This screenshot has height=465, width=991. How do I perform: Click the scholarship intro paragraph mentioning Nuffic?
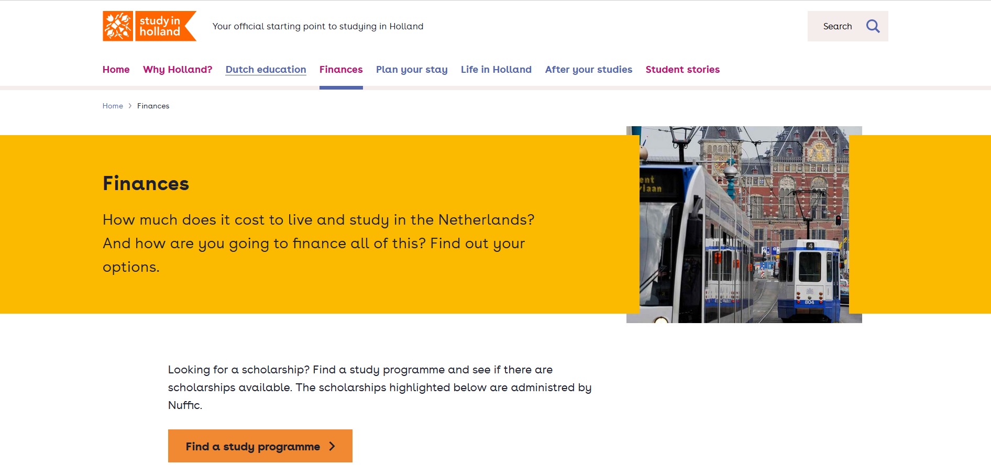coord(379,387)
